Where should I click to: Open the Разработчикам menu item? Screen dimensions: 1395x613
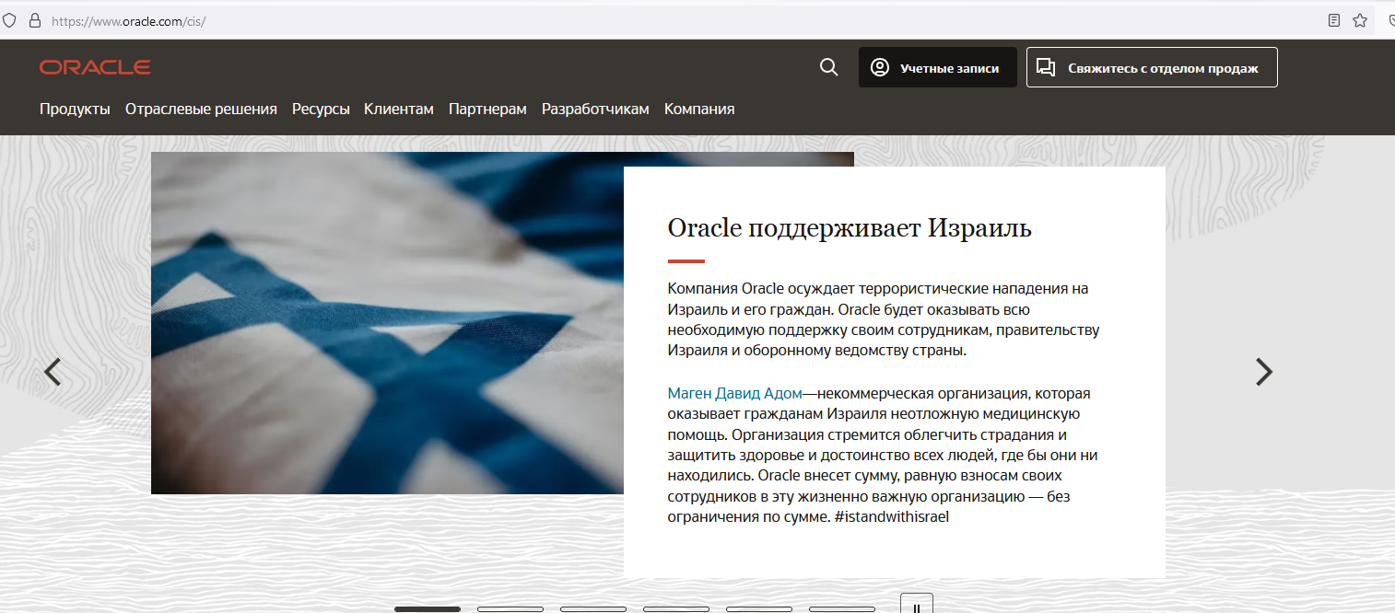(595, 109)
